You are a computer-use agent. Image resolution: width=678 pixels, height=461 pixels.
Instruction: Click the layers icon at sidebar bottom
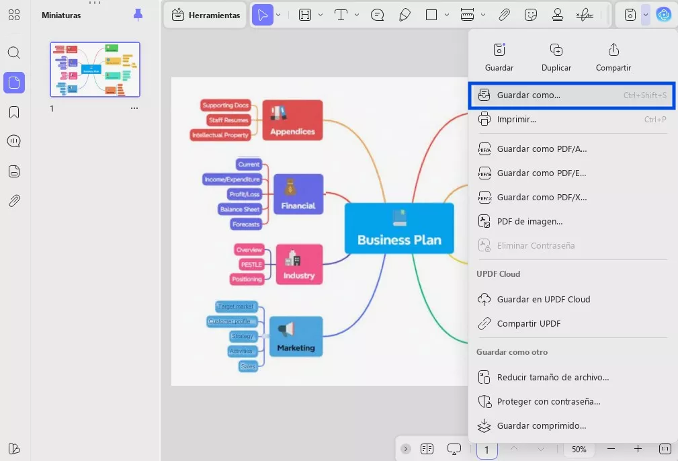pyautogui.click(x=14, y=448)
